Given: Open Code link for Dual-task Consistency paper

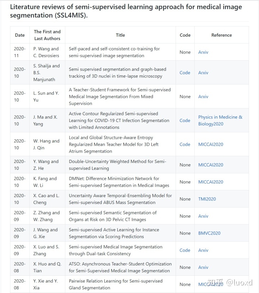Looking at the screenshot, I should click(185, 250).
